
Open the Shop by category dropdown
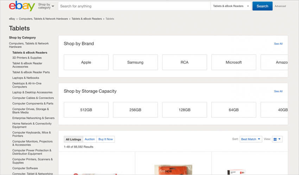coord(46,6)
